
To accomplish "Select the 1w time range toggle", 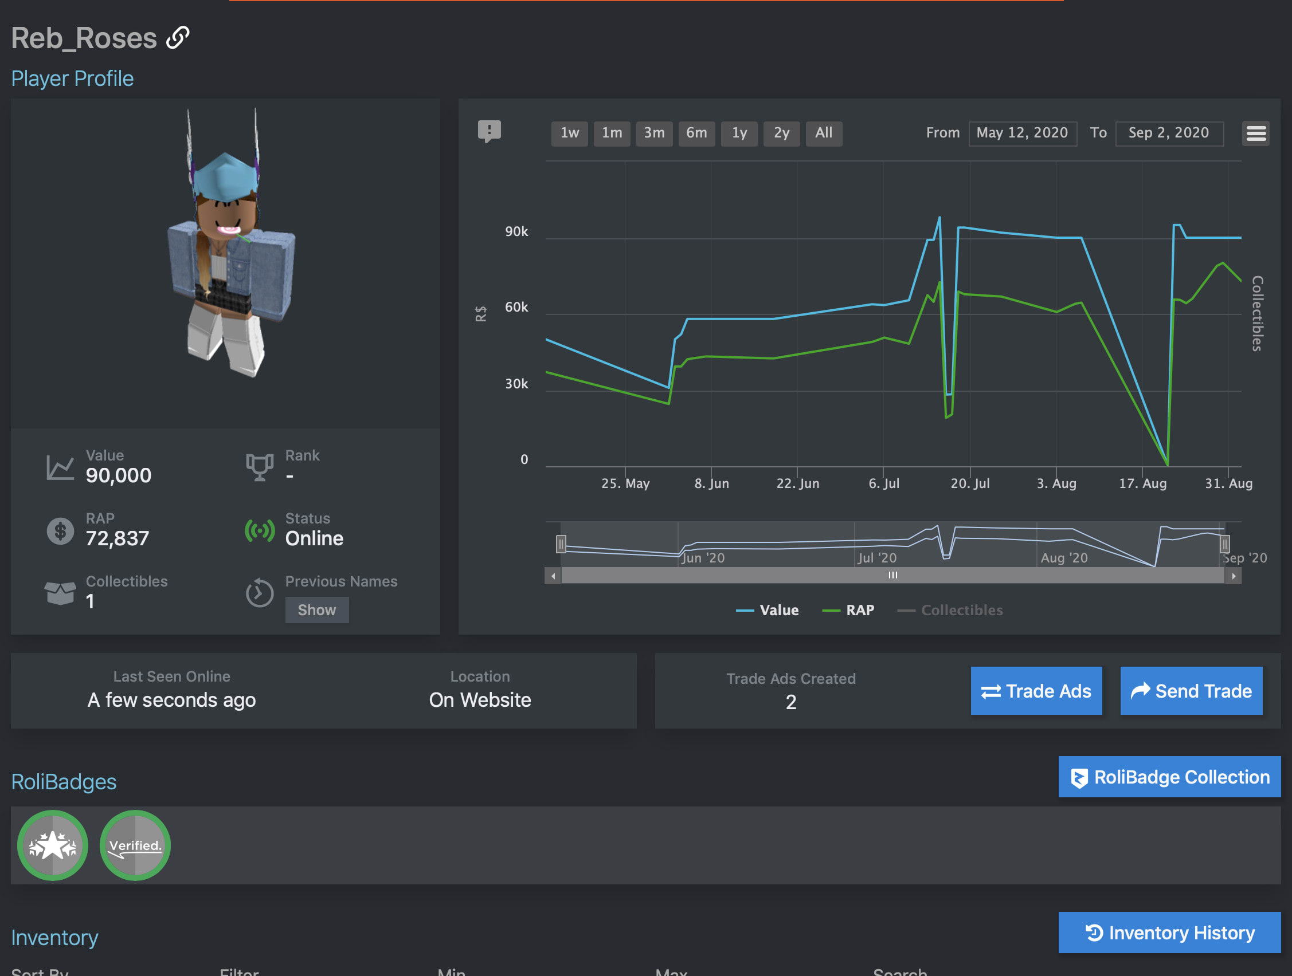I will coord(570,132).
